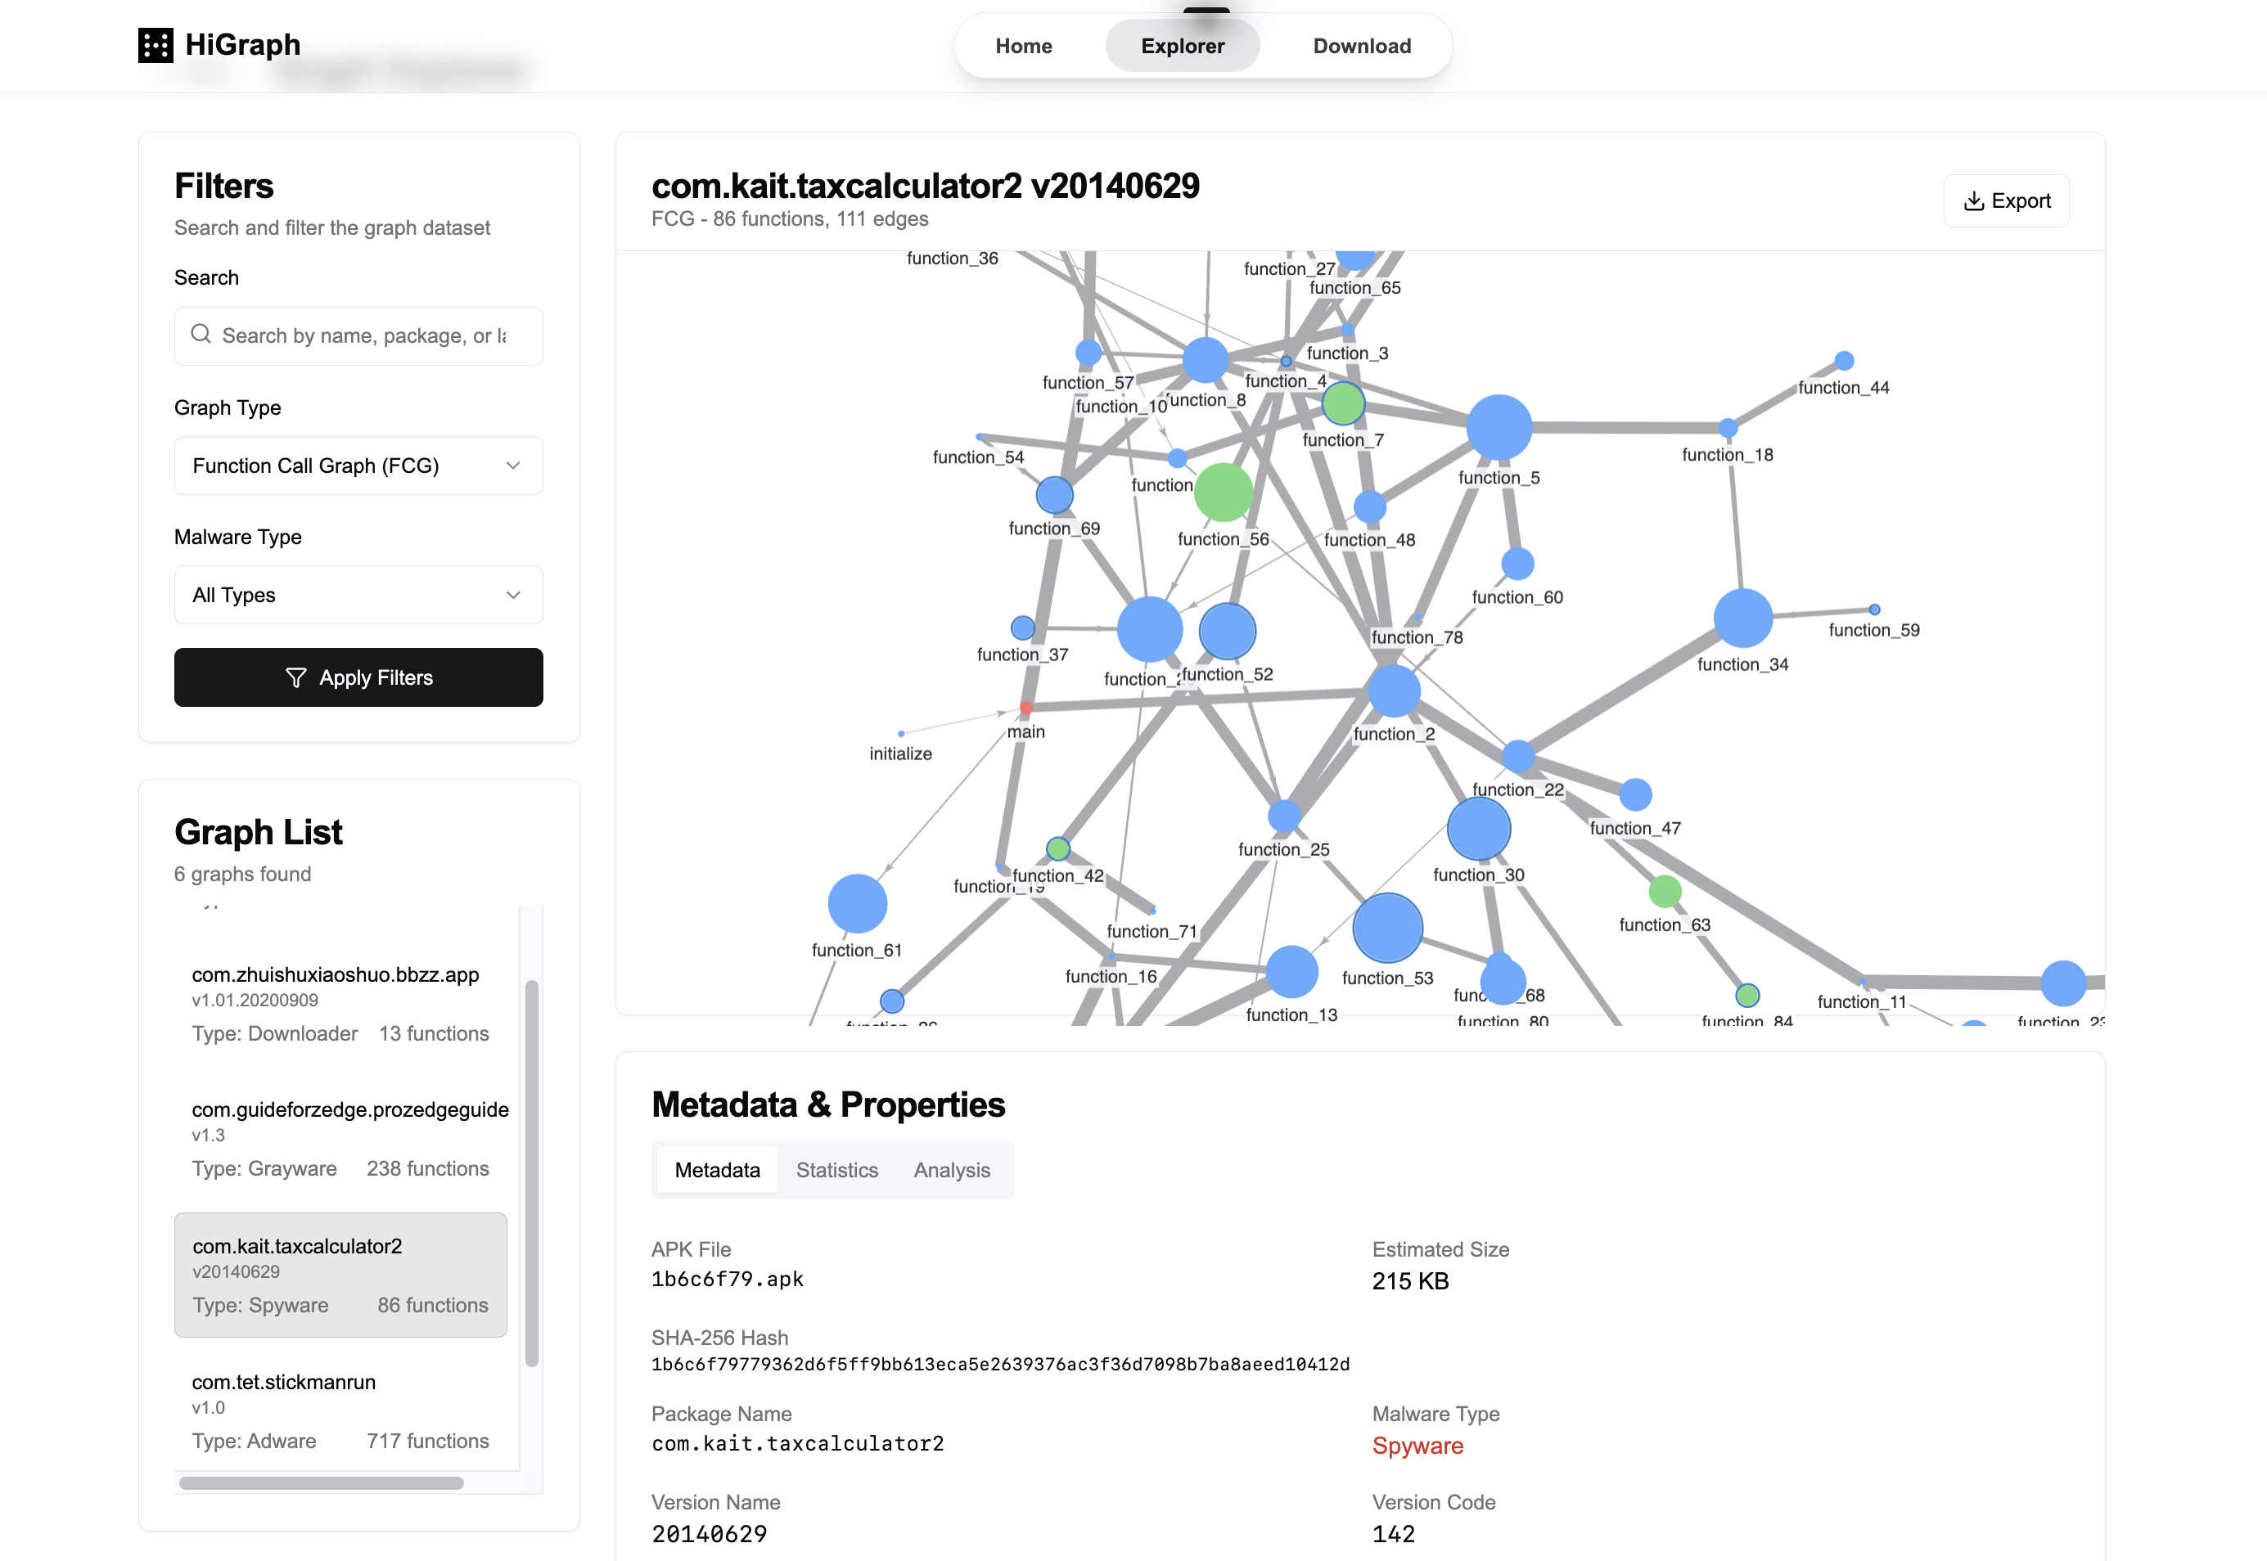Click the green function_63 node
Screen dimensions: 2267x1561
1665,891
